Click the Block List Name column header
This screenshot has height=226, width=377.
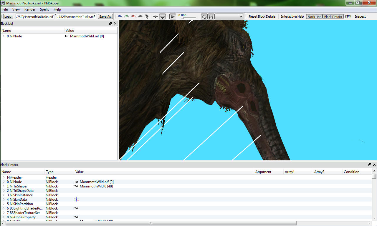click(32, 31)
